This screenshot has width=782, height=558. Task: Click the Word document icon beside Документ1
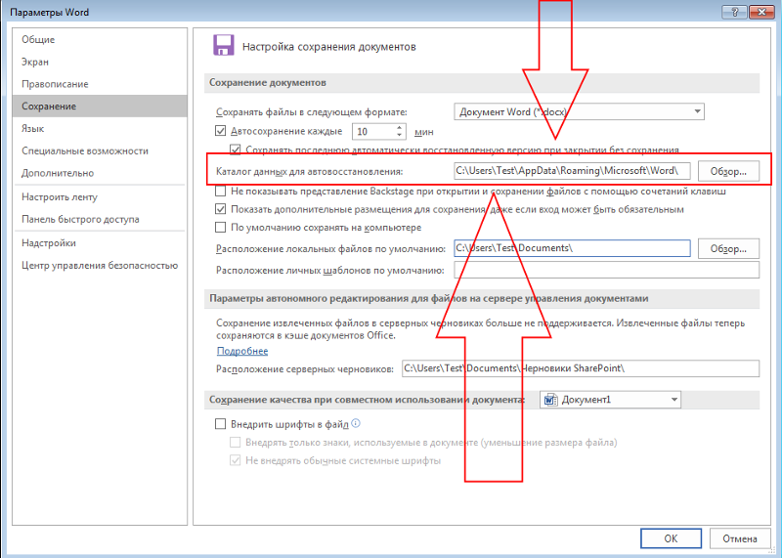click(550, 400)
